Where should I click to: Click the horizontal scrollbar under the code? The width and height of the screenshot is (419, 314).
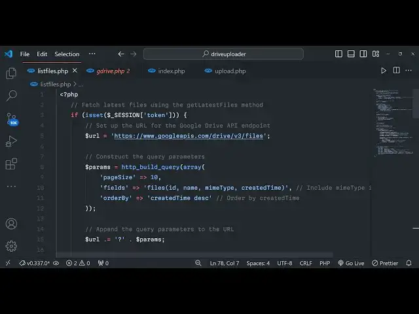tap(195, 255)
